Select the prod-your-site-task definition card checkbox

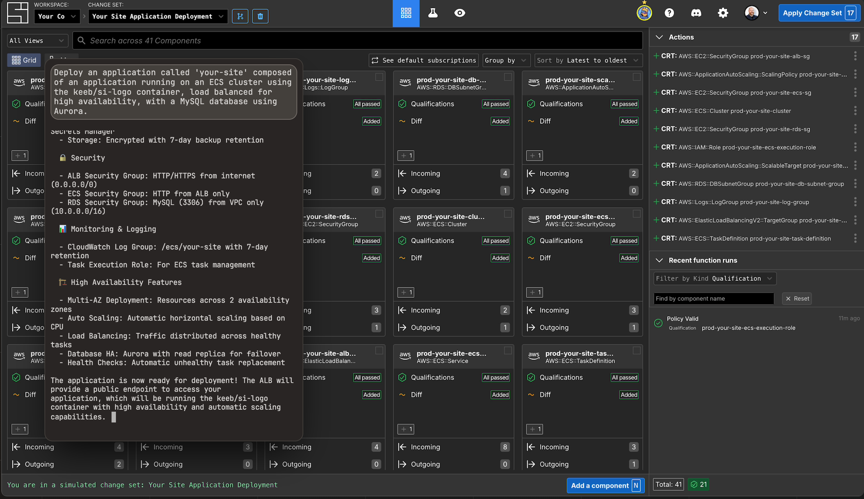pos(637,351)
